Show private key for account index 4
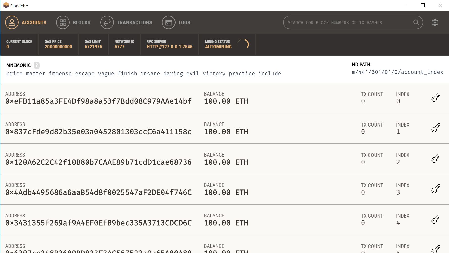This screenshot has width=449, height=253. 436,219
